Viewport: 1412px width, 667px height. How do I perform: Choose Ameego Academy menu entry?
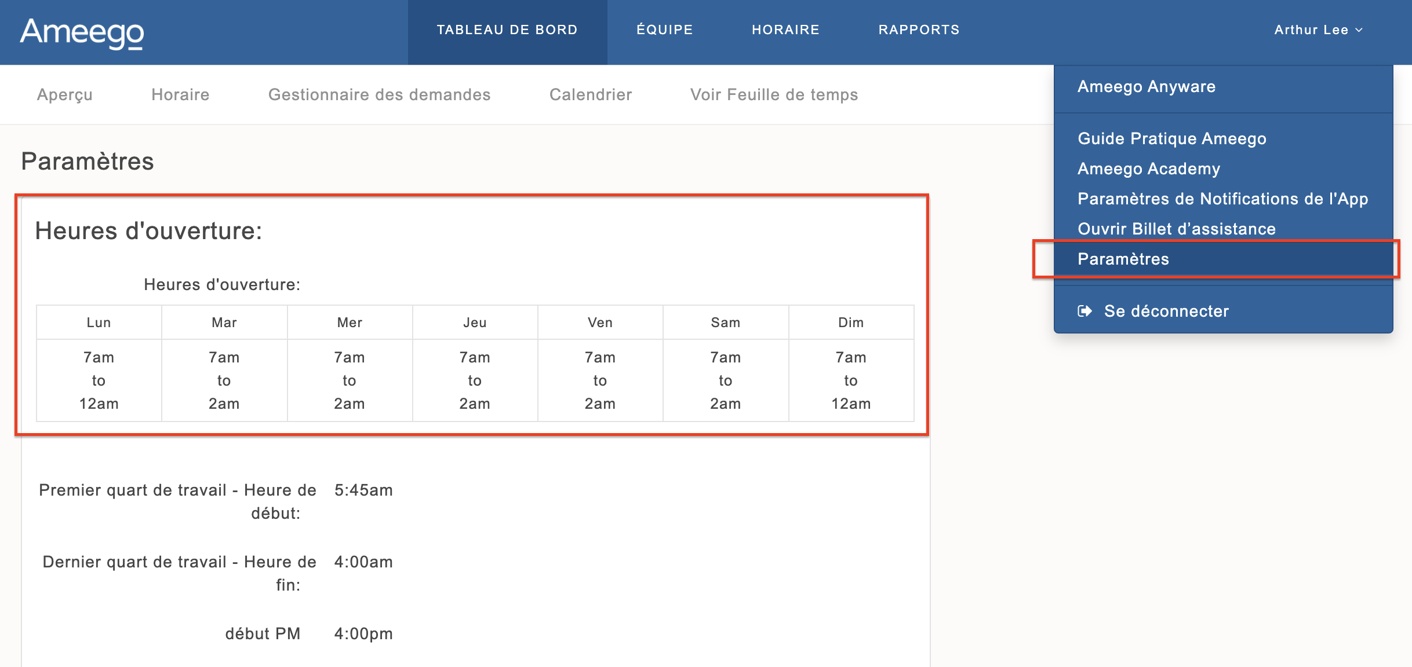click(x=1148, y=168)
